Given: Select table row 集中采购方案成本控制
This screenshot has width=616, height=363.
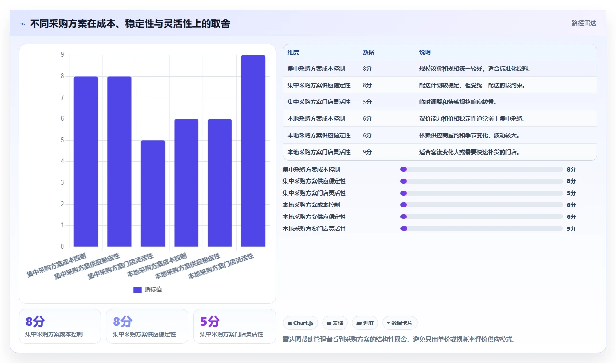Looking at the screenshot, I should (440, 69).
